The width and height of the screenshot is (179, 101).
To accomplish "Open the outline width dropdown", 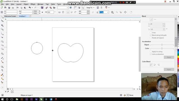I will coord(108,12).
